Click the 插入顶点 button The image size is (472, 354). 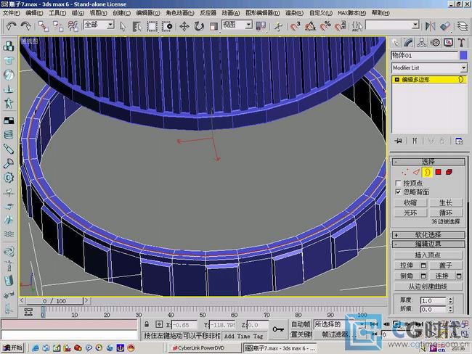pyautogui.click(x=428, y=255)
